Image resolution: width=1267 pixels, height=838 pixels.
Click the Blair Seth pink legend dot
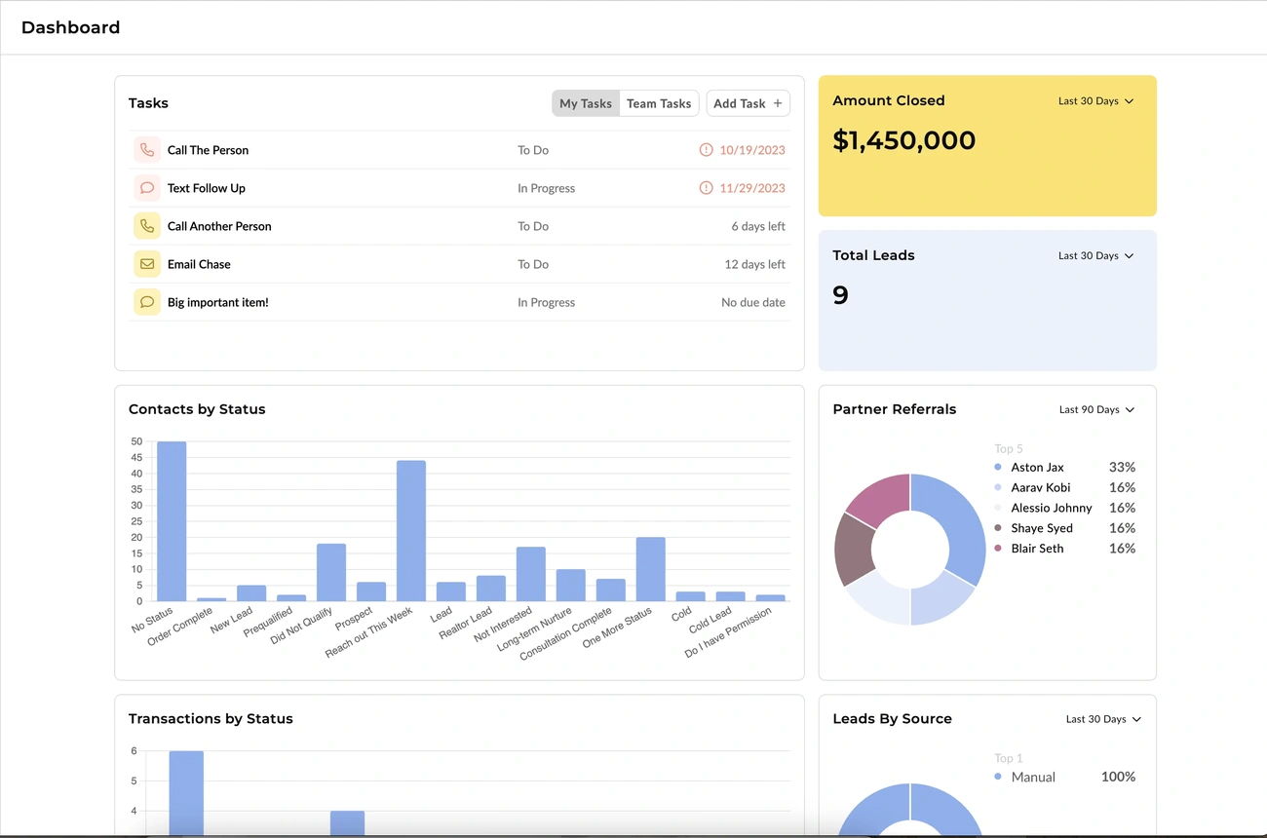tap(998, 549)
